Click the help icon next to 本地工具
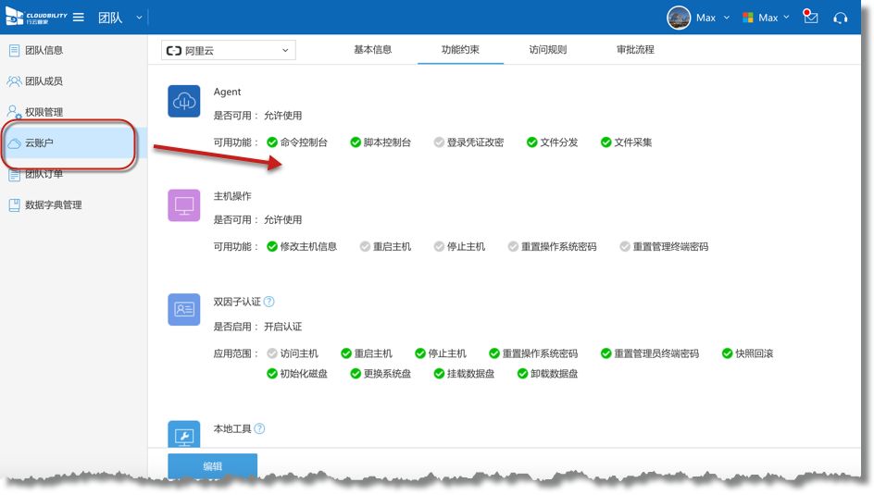874x495 pixels. coord(259,429)
